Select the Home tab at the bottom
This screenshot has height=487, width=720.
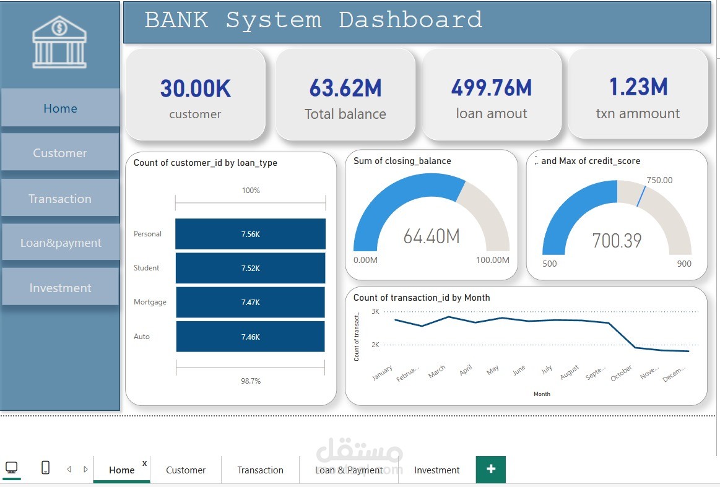(121, 470)
